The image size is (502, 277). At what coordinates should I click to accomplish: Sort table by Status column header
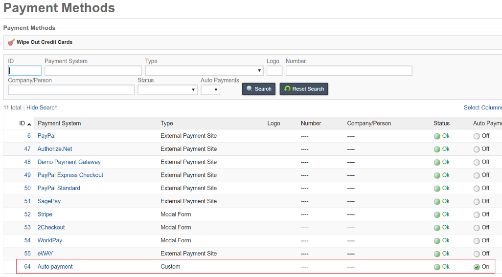pos(441,123)
